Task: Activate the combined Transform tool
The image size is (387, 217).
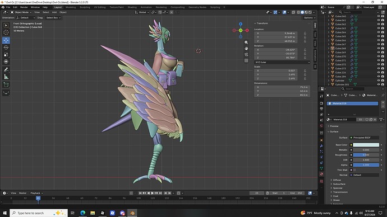Action: pyautogui.click(x=6, y=62)
